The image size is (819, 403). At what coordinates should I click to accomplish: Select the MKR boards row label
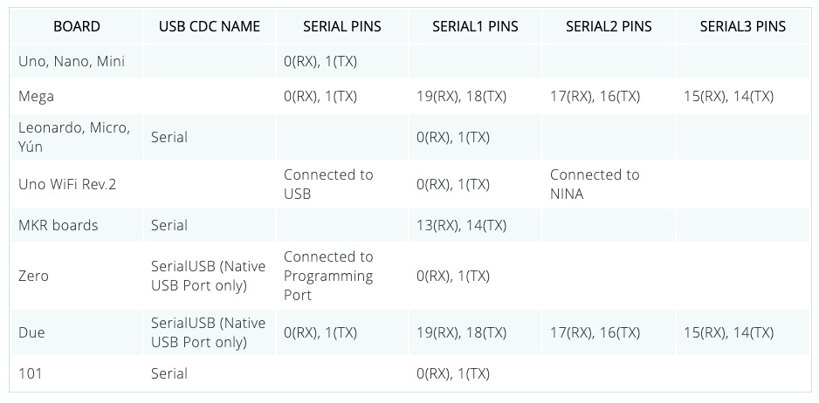point(58,225)
